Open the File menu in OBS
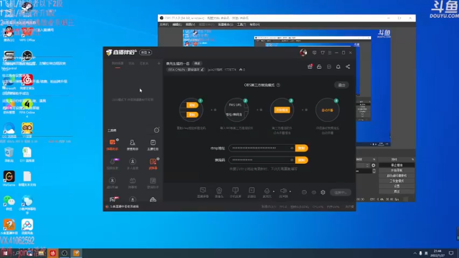This screenshot has width=459, height=258. (x=164, y=25)
